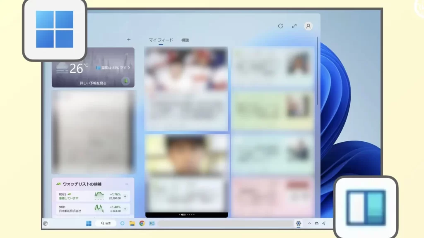Open the 湿度は83%です weather detail link
This screenshot has width=424, height=238.
point(113,68)
